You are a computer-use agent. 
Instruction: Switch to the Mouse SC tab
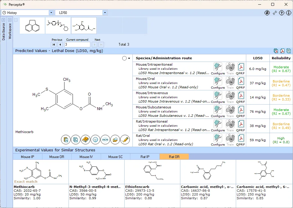pyautogui.click(x=116, y=157)
